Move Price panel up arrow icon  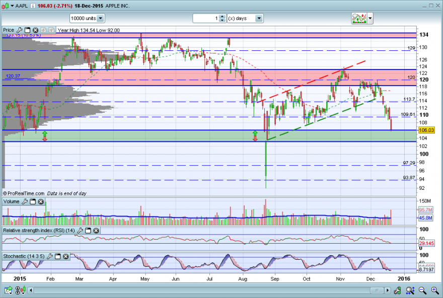coord(51,30)
